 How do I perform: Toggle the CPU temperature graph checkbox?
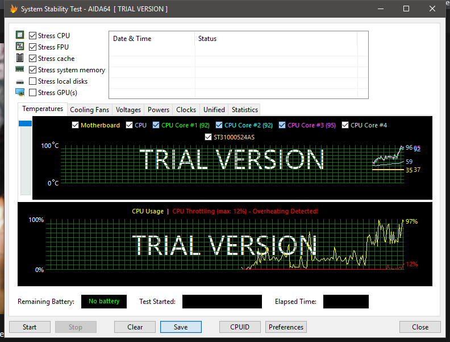click(129, 125)
